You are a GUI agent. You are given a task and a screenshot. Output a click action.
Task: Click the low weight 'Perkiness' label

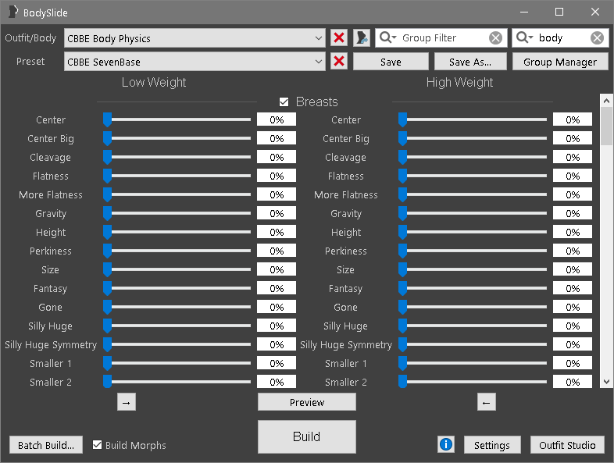[x=51, y=251]
